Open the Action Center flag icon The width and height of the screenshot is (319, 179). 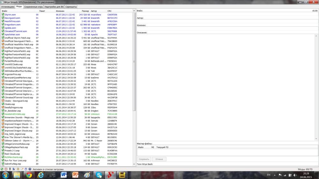point(280,175)
